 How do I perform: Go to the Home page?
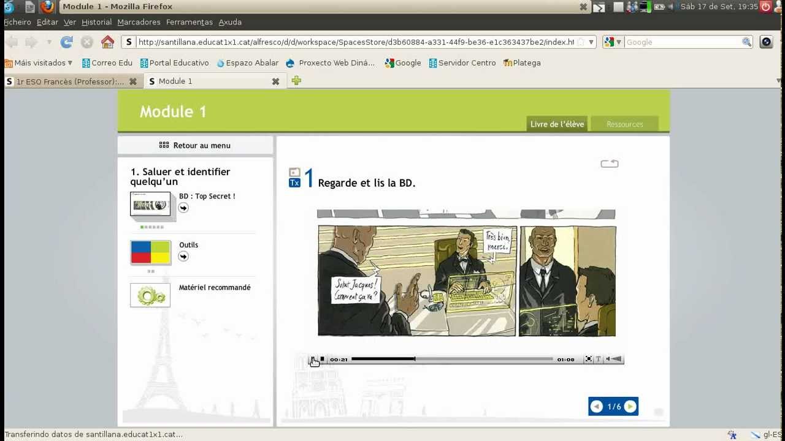[107, 42]
